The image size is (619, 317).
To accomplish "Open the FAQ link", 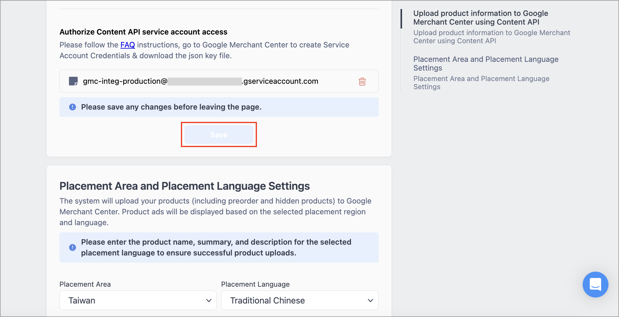I will tap(128, 45).
